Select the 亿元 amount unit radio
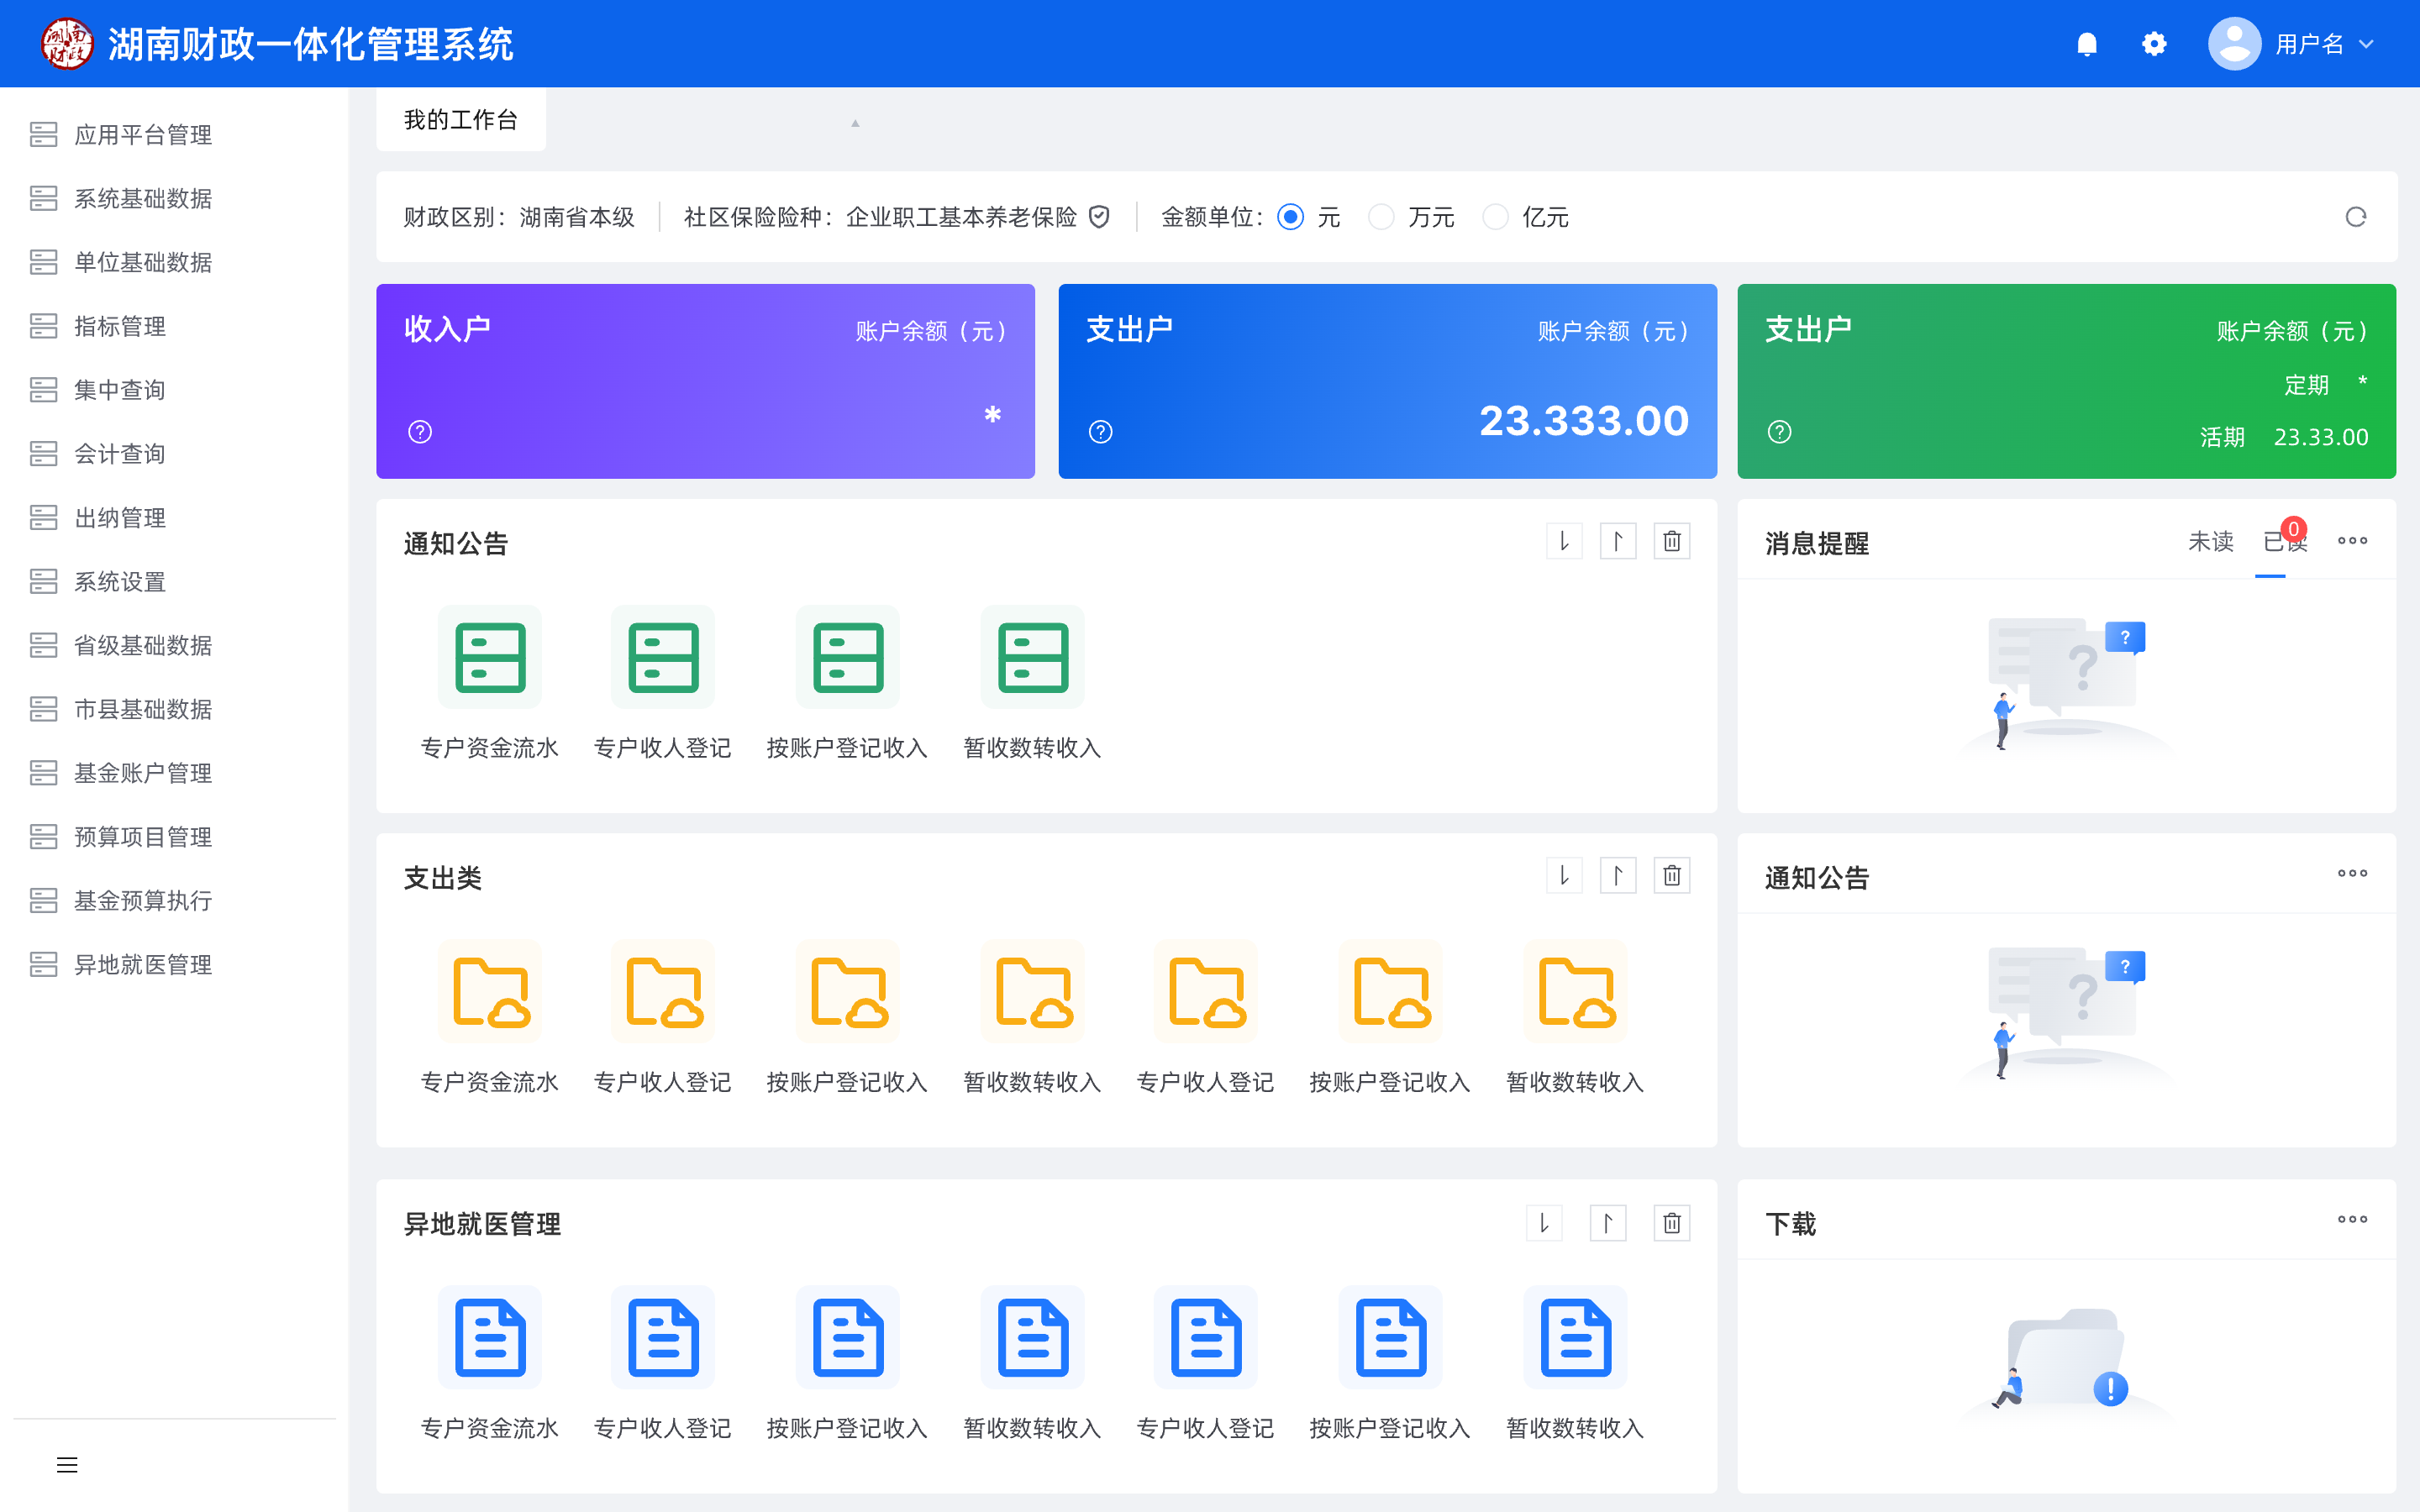 tap(1495, 217)
